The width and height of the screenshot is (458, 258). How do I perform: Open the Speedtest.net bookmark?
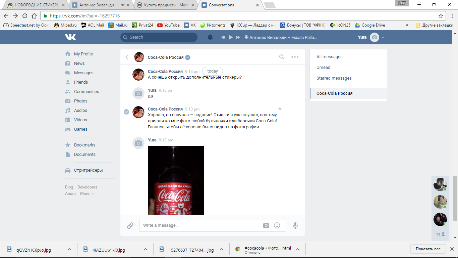(26, 25)
